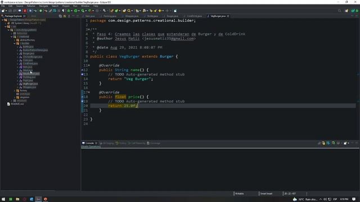The height and width of the screenshot is (202, 360).
Task: Click the jesusmatiz35@gmail.com email in comment
Action: [169, 39]
